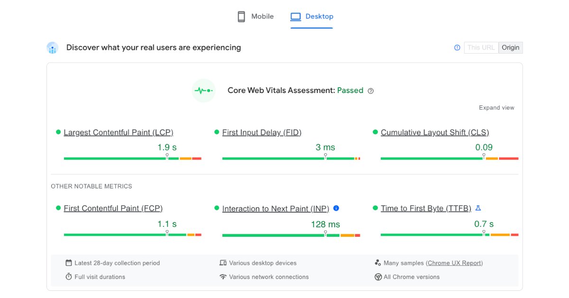Click the OTHER NOTABLE METRICS heading
569x298 pixels.
pos(92,186)
